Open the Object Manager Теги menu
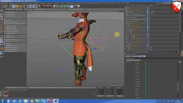This screenshot has height=103, width=183. pos(146,6)
